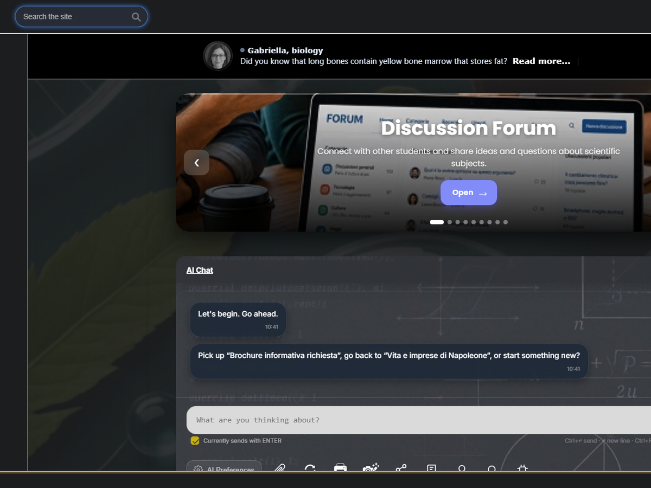Click the 'What are you thinking about?' chat box

[x=419, y=420]
